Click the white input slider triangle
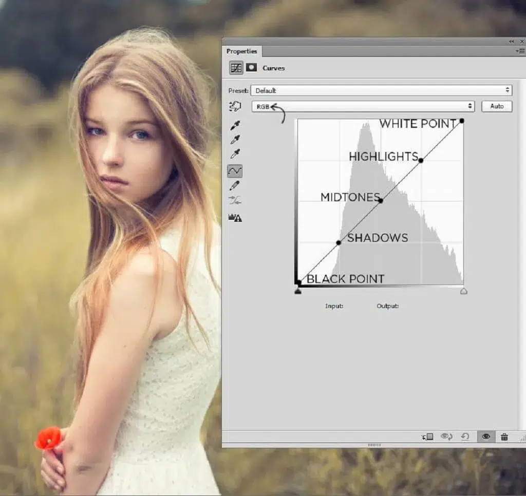This screenshot has width=526, height=496. coord(464,291)
